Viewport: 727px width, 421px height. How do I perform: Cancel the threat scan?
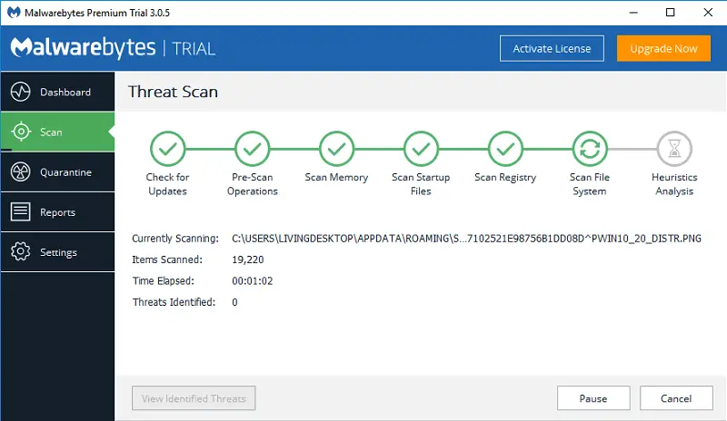tap(676, 398)
